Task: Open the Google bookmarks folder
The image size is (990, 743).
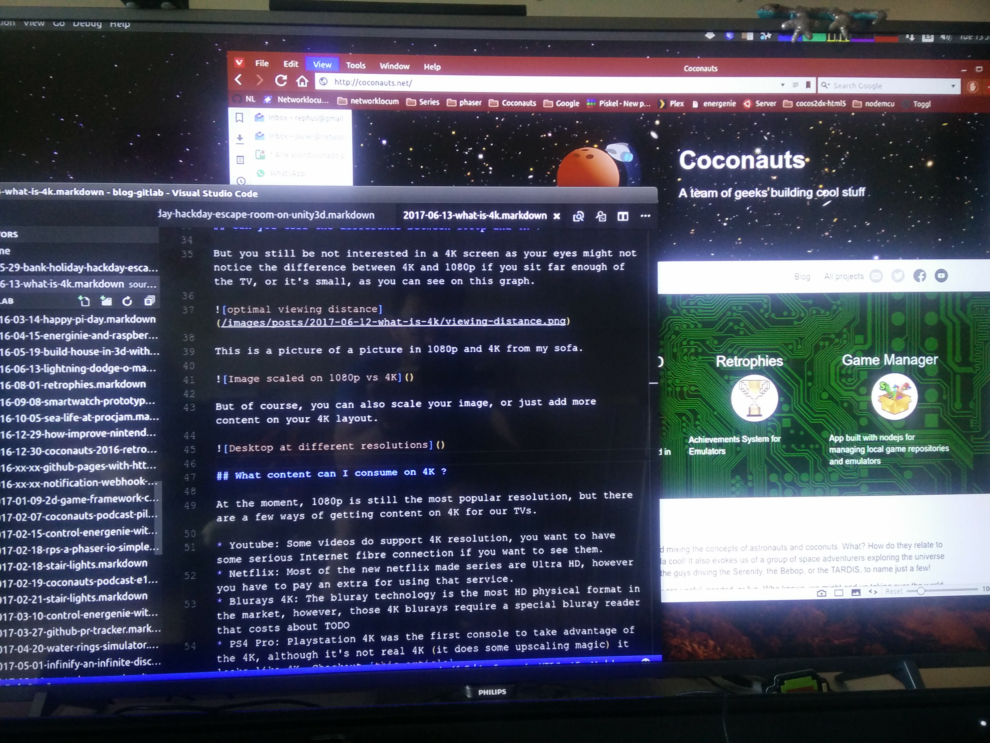Action: point(562,103)
